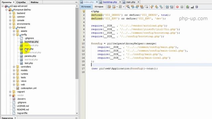
Task: Click the grey Forward navigation icon
Action: (120, 7)
